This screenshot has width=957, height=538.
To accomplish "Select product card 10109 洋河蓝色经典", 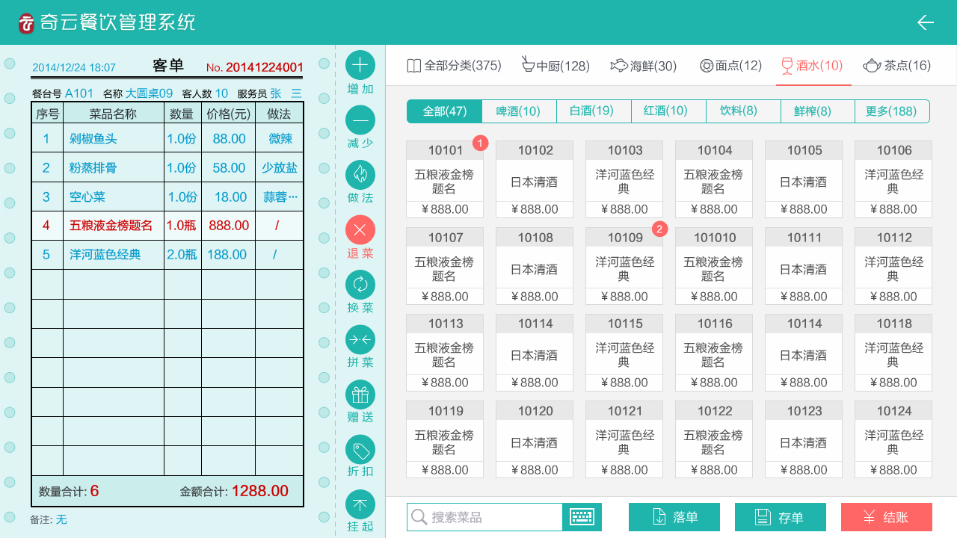I will point(624,267).
